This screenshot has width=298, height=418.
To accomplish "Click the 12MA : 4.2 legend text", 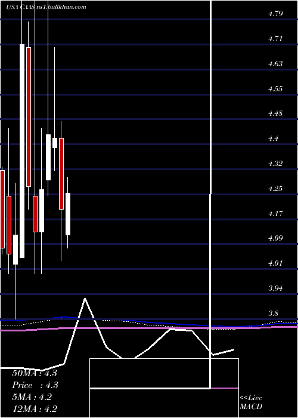I will 35,409.
